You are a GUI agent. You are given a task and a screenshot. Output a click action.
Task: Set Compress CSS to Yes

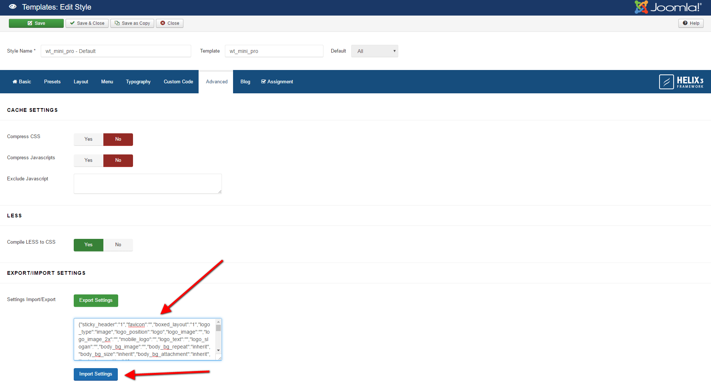click(89, 139)
